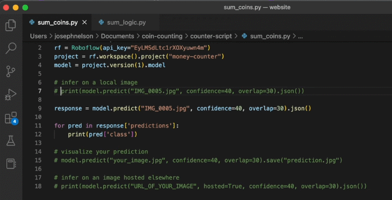Click line number 7 in the gutter
Viewport: 392px width, 200px height.
tap(40, 91)
